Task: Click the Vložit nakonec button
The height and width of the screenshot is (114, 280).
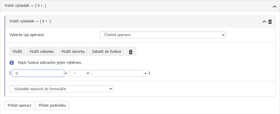Action: [42, 52]
